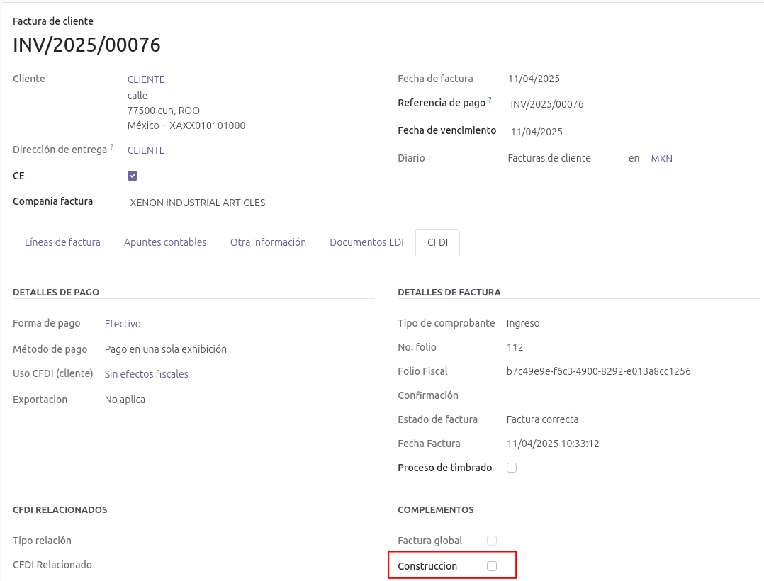Switch to the Apuntes contables tab
The width and height of the screenshot is (764, 581).
coord(165,242)
